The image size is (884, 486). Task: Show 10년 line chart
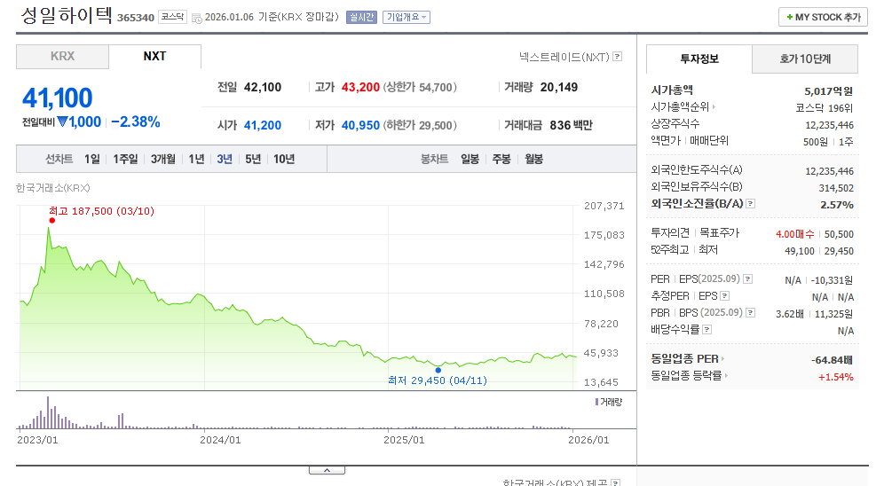click(x=284, y=160)
